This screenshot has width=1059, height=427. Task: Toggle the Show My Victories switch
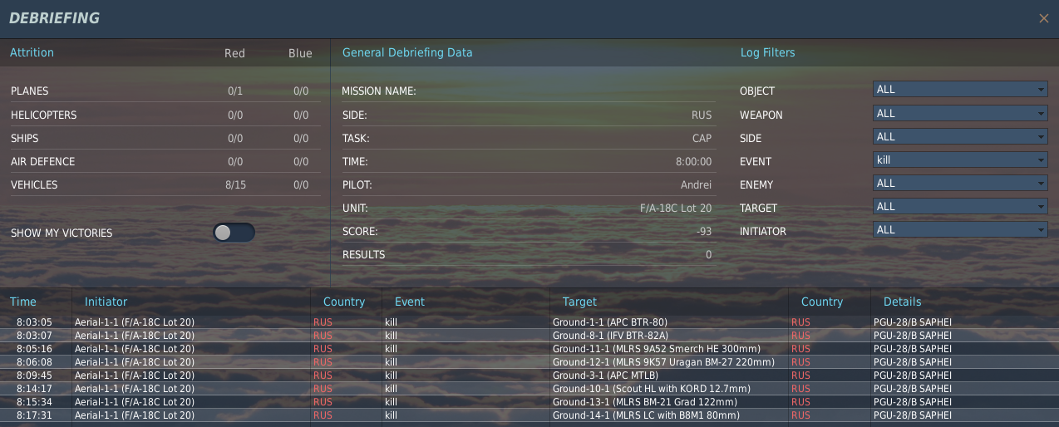pos(234,233)
